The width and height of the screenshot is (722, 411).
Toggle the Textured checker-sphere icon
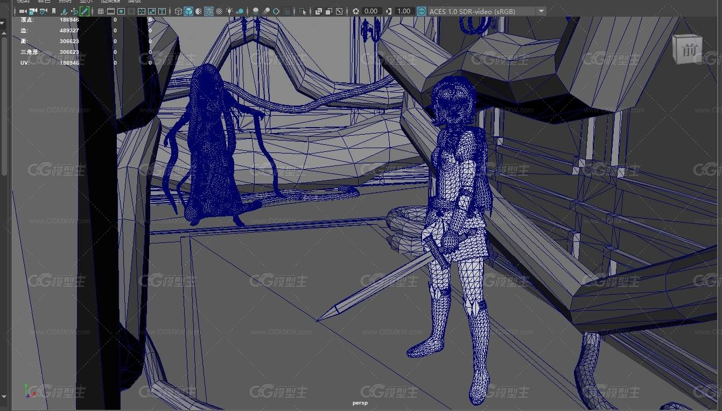click(219, 11)
